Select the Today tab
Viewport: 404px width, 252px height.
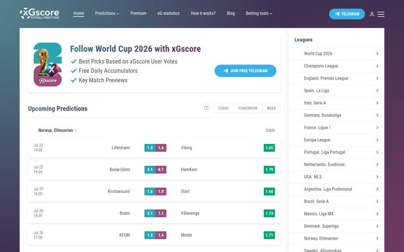coord(223,108)
